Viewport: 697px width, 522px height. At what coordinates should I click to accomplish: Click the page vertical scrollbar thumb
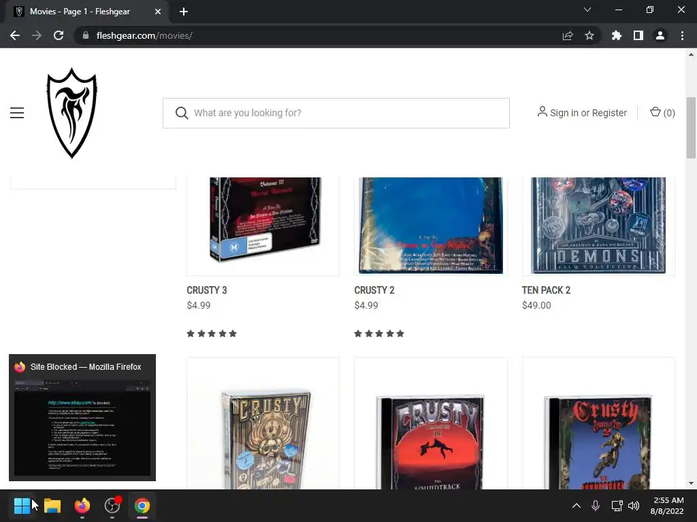click(x=691, y=128)
